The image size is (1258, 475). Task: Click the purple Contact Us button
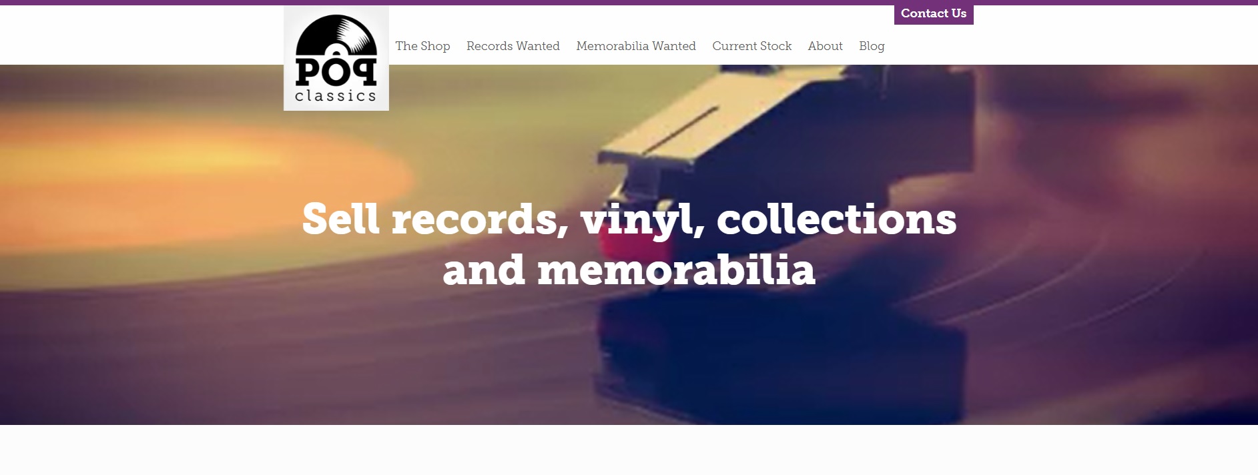point(934,14)
